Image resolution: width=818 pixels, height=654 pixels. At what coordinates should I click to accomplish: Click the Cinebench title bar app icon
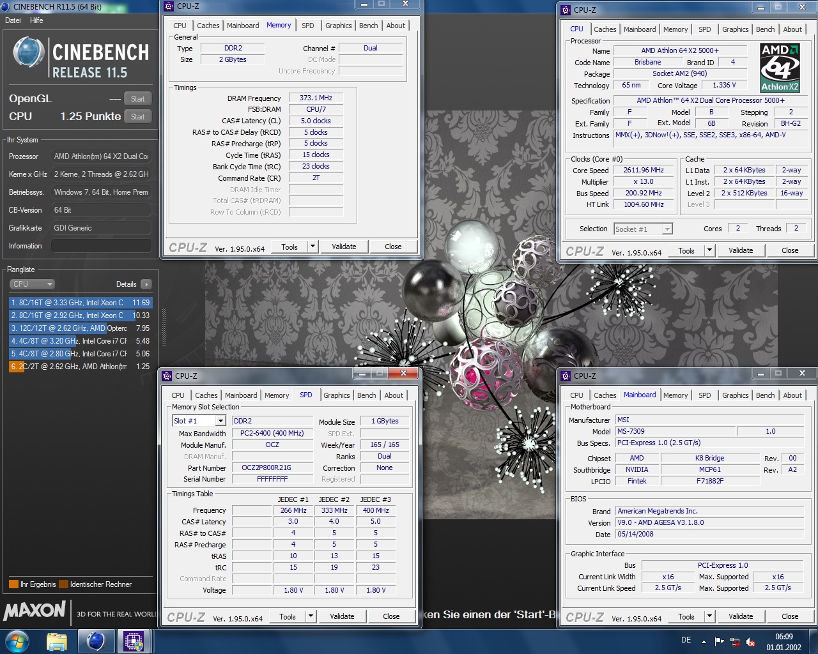[x=6, y=6]
